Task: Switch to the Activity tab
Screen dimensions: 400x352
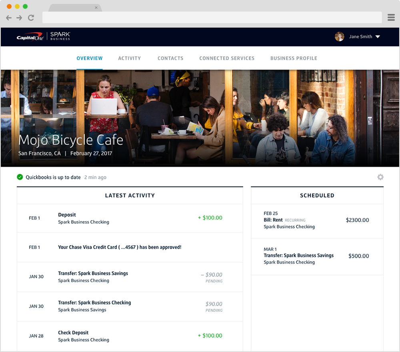Action: [129, 58]
